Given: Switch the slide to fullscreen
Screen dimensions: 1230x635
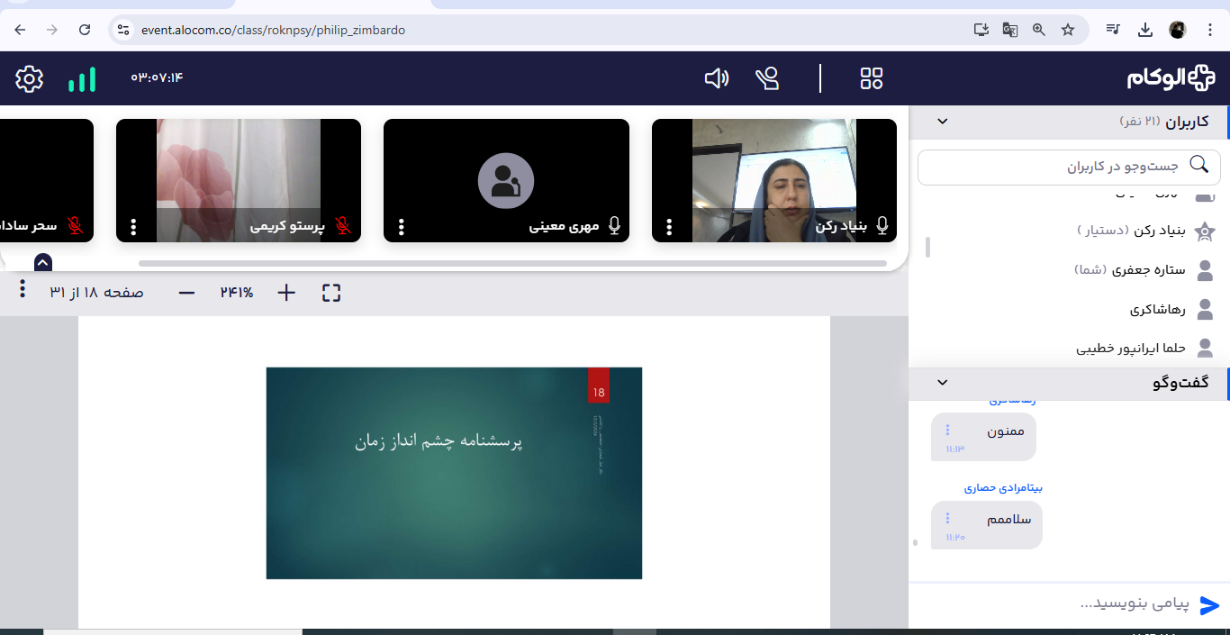Looking at the screenshot, I should [x=331, y=293].
